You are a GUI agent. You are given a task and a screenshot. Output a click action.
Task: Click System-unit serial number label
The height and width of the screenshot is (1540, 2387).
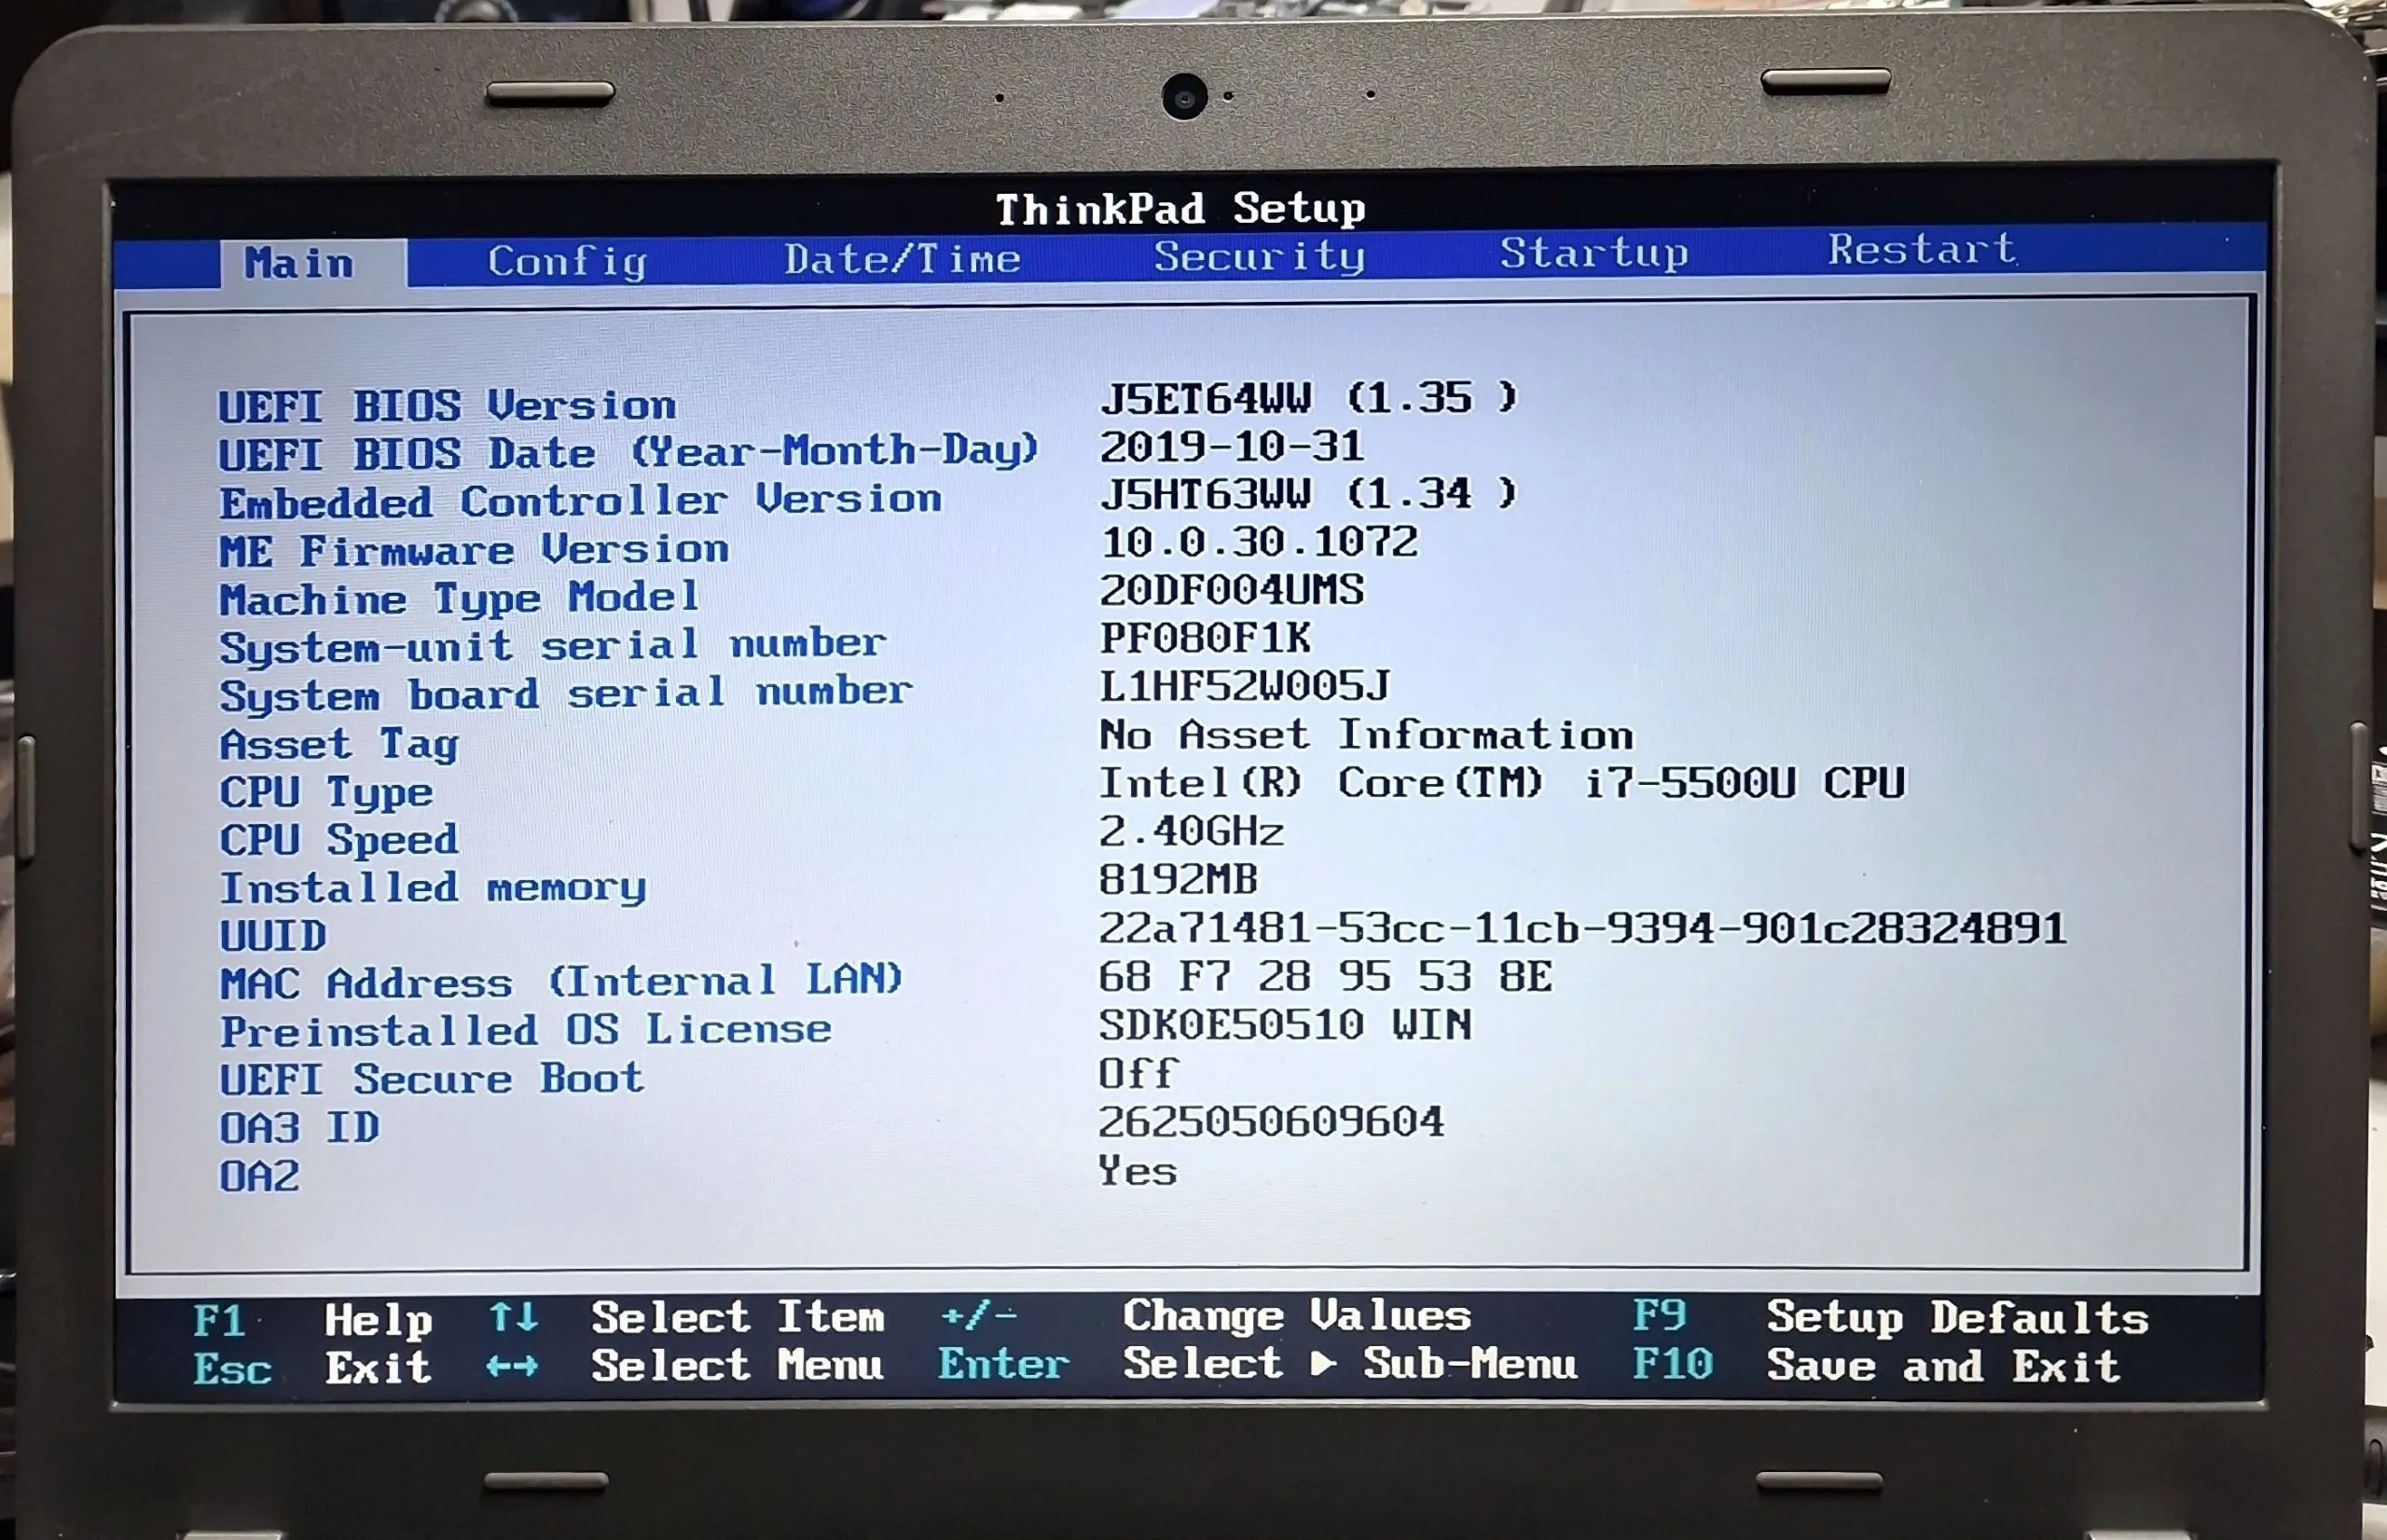click(553, 646)
